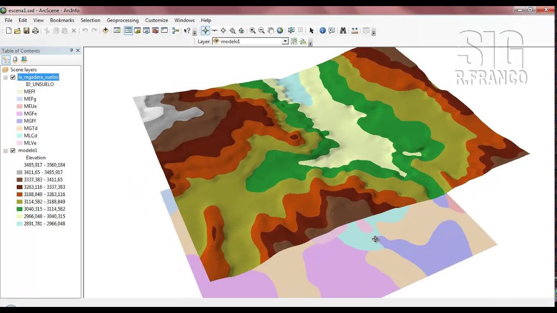Image resolution: width=557 pixels, height=313 pixels.
Task: Select the la_regadera_suelos layer name
Action: coord(38,77)
